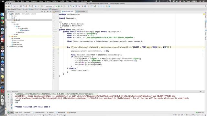Viewport: 207px width, 116px height.
Task: Expand External Libraries node
Action: coord(8,46)
